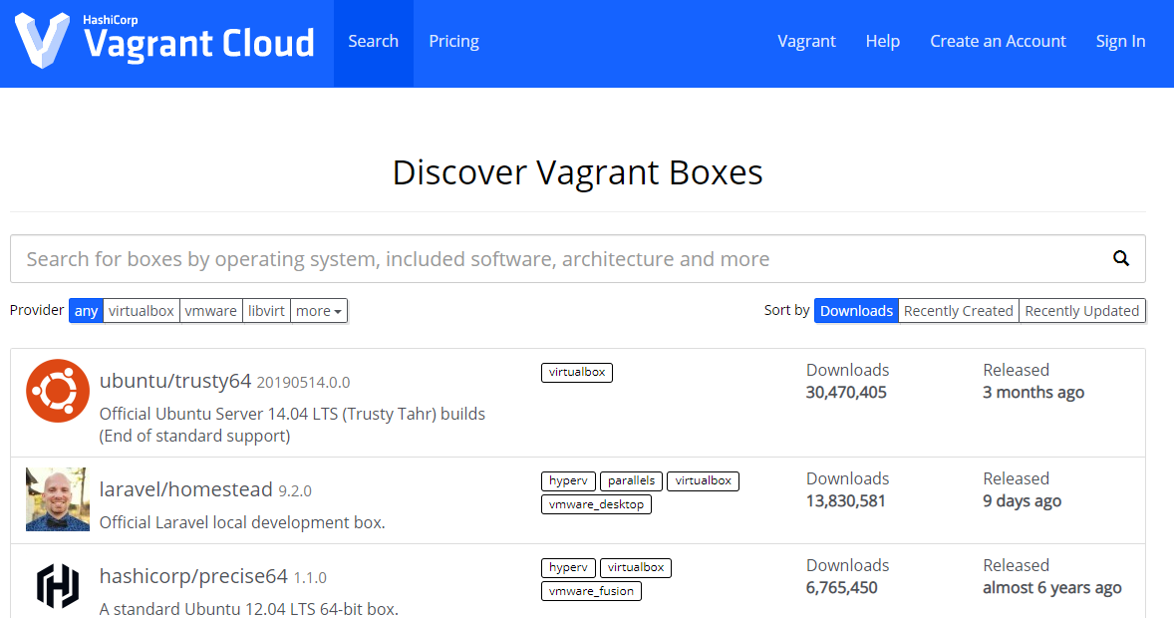The height and width of the screenshot is (618, 1174).
Task: Click the laravel/homestead profile picture
Action: click(x=57, y=499)
